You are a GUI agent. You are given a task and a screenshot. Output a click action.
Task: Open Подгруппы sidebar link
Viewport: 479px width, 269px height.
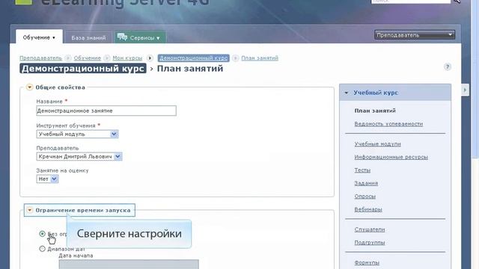370,242
